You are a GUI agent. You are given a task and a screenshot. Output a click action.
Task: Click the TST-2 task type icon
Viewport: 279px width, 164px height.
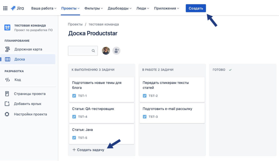click(x=144, y=96)
